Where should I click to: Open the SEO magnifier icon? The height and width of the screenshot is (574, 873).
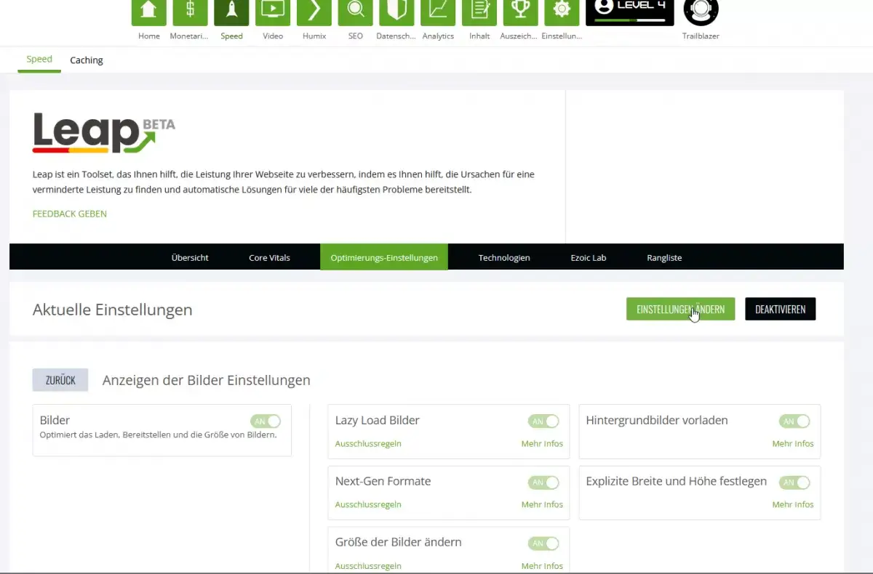tap(356, 12)
